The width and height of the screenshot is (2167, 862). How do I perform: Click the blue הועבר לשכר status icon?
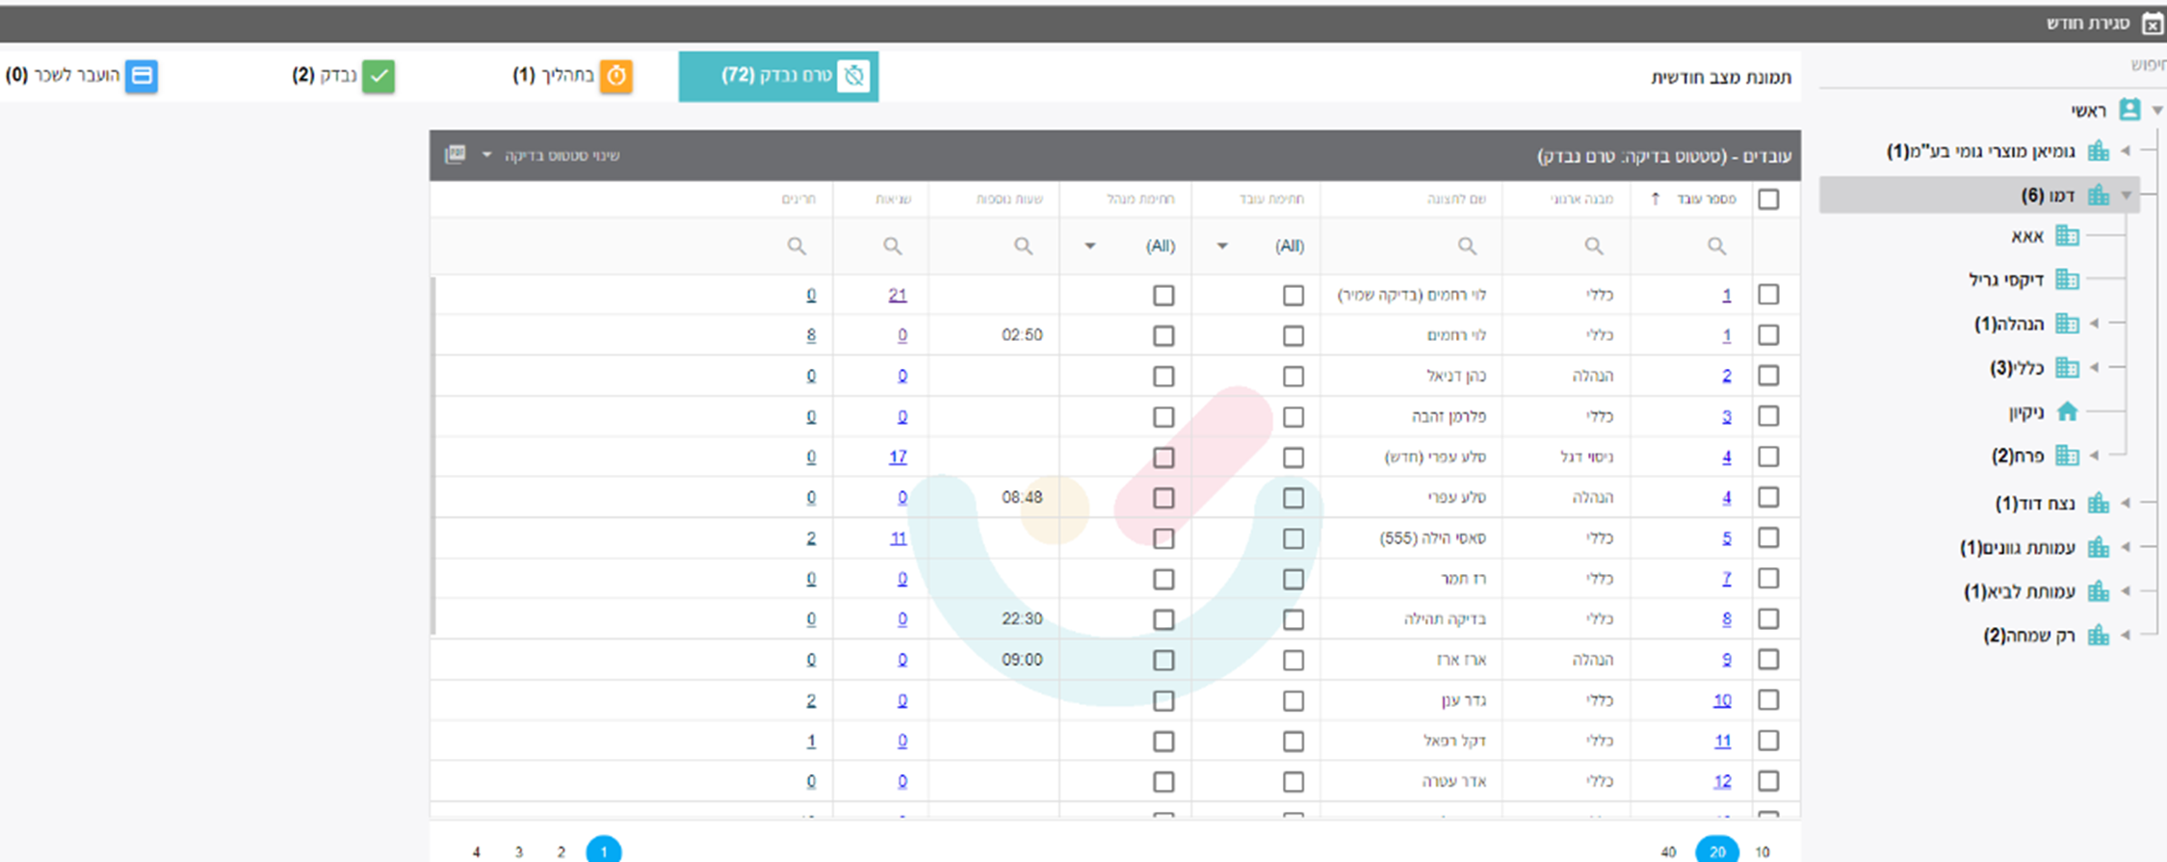[x=143, y=76]
